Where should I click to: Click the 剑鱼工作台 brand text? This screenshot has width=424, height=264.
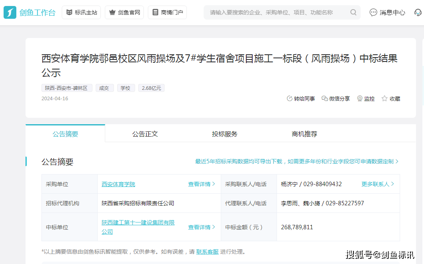click(x=37, y=12)
